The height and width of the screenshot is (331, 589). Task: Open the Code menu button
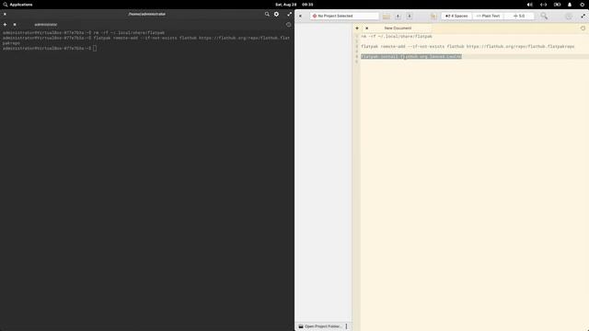coord(569,17)
